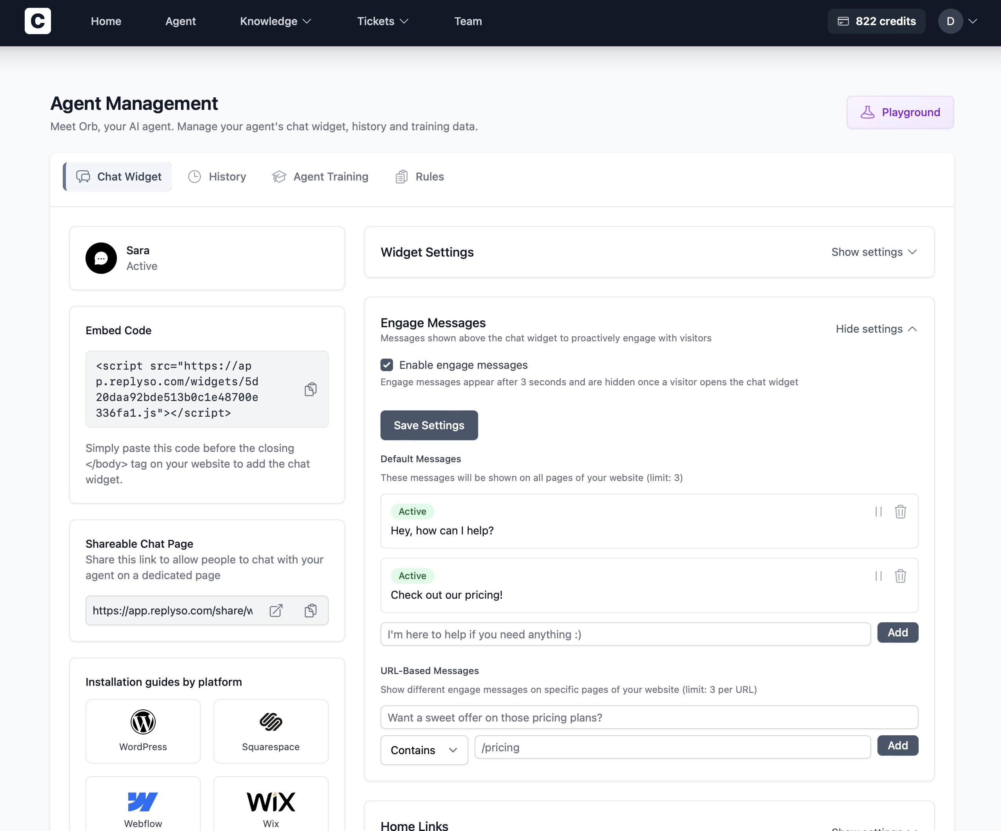This screenshot has width=1001, height=831.
Task: Click the "Agent Management" heading
Action: coord(134,104)
